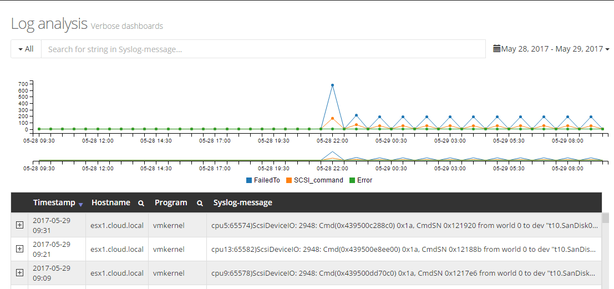Open the 09:09 row plus expander
Screen dimensions: 614x289
(x=19, y=272)
